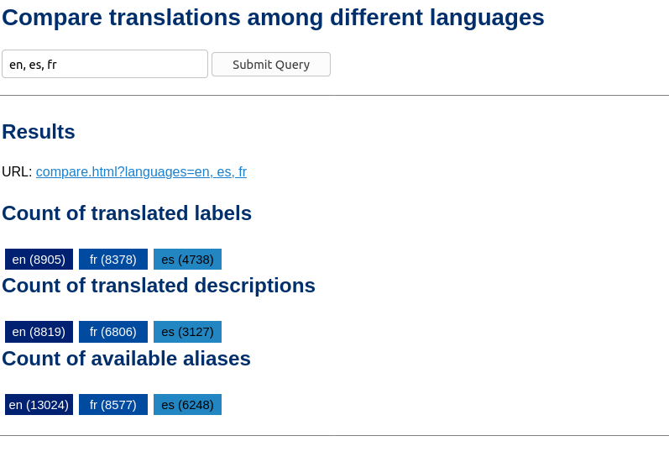This screenshot has height=457, width=669.
Task: Click the 'URL:' label text
Action: coord(17,171)
